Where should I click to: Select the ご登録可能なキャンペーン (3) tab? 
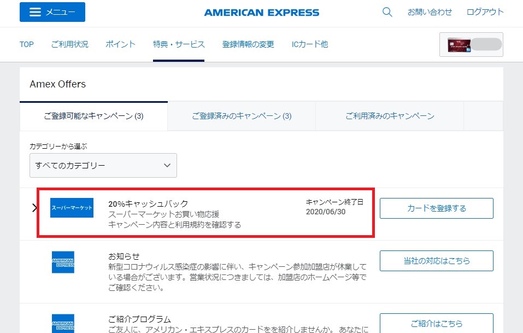[94, 116]
